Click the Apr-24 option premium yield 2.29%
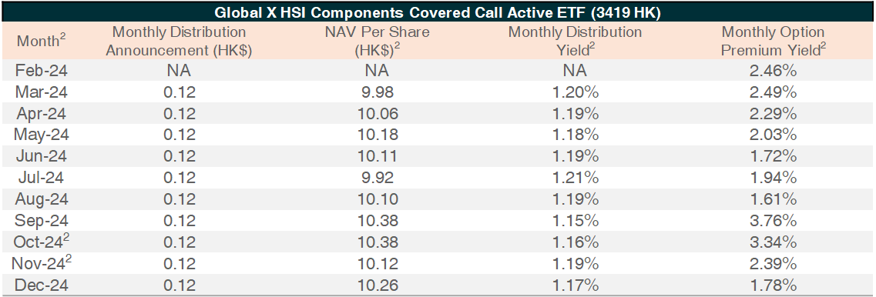The image size is (876, 297). 774,114
